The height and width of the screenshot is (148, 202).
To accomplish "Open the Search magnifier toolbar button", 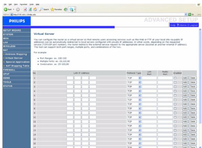I will click(44, 9).
